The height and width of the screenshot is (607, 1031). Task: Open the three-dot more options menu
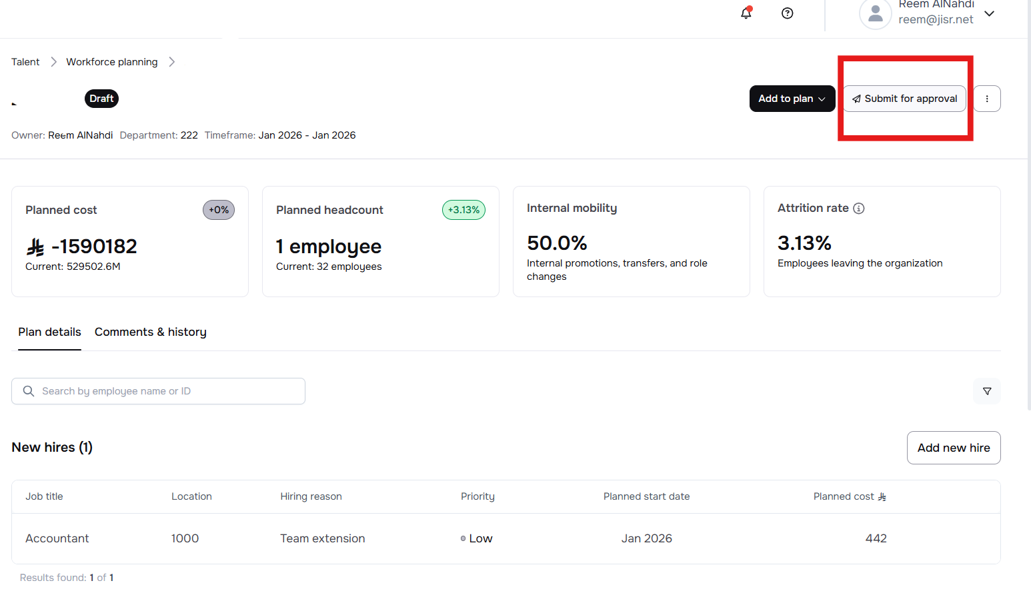tap(987, 99)
